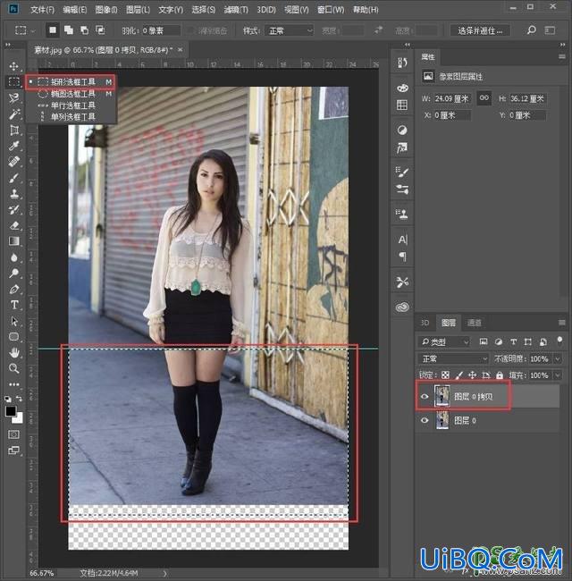
Task: Select the Eraser tool
Action: tap(14, 225)
